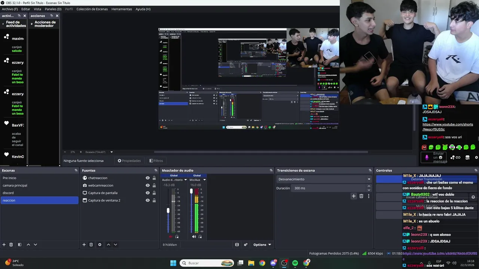The image size is (479, 269).
Task: Click the Windows Start button
Action: point(173,263)
